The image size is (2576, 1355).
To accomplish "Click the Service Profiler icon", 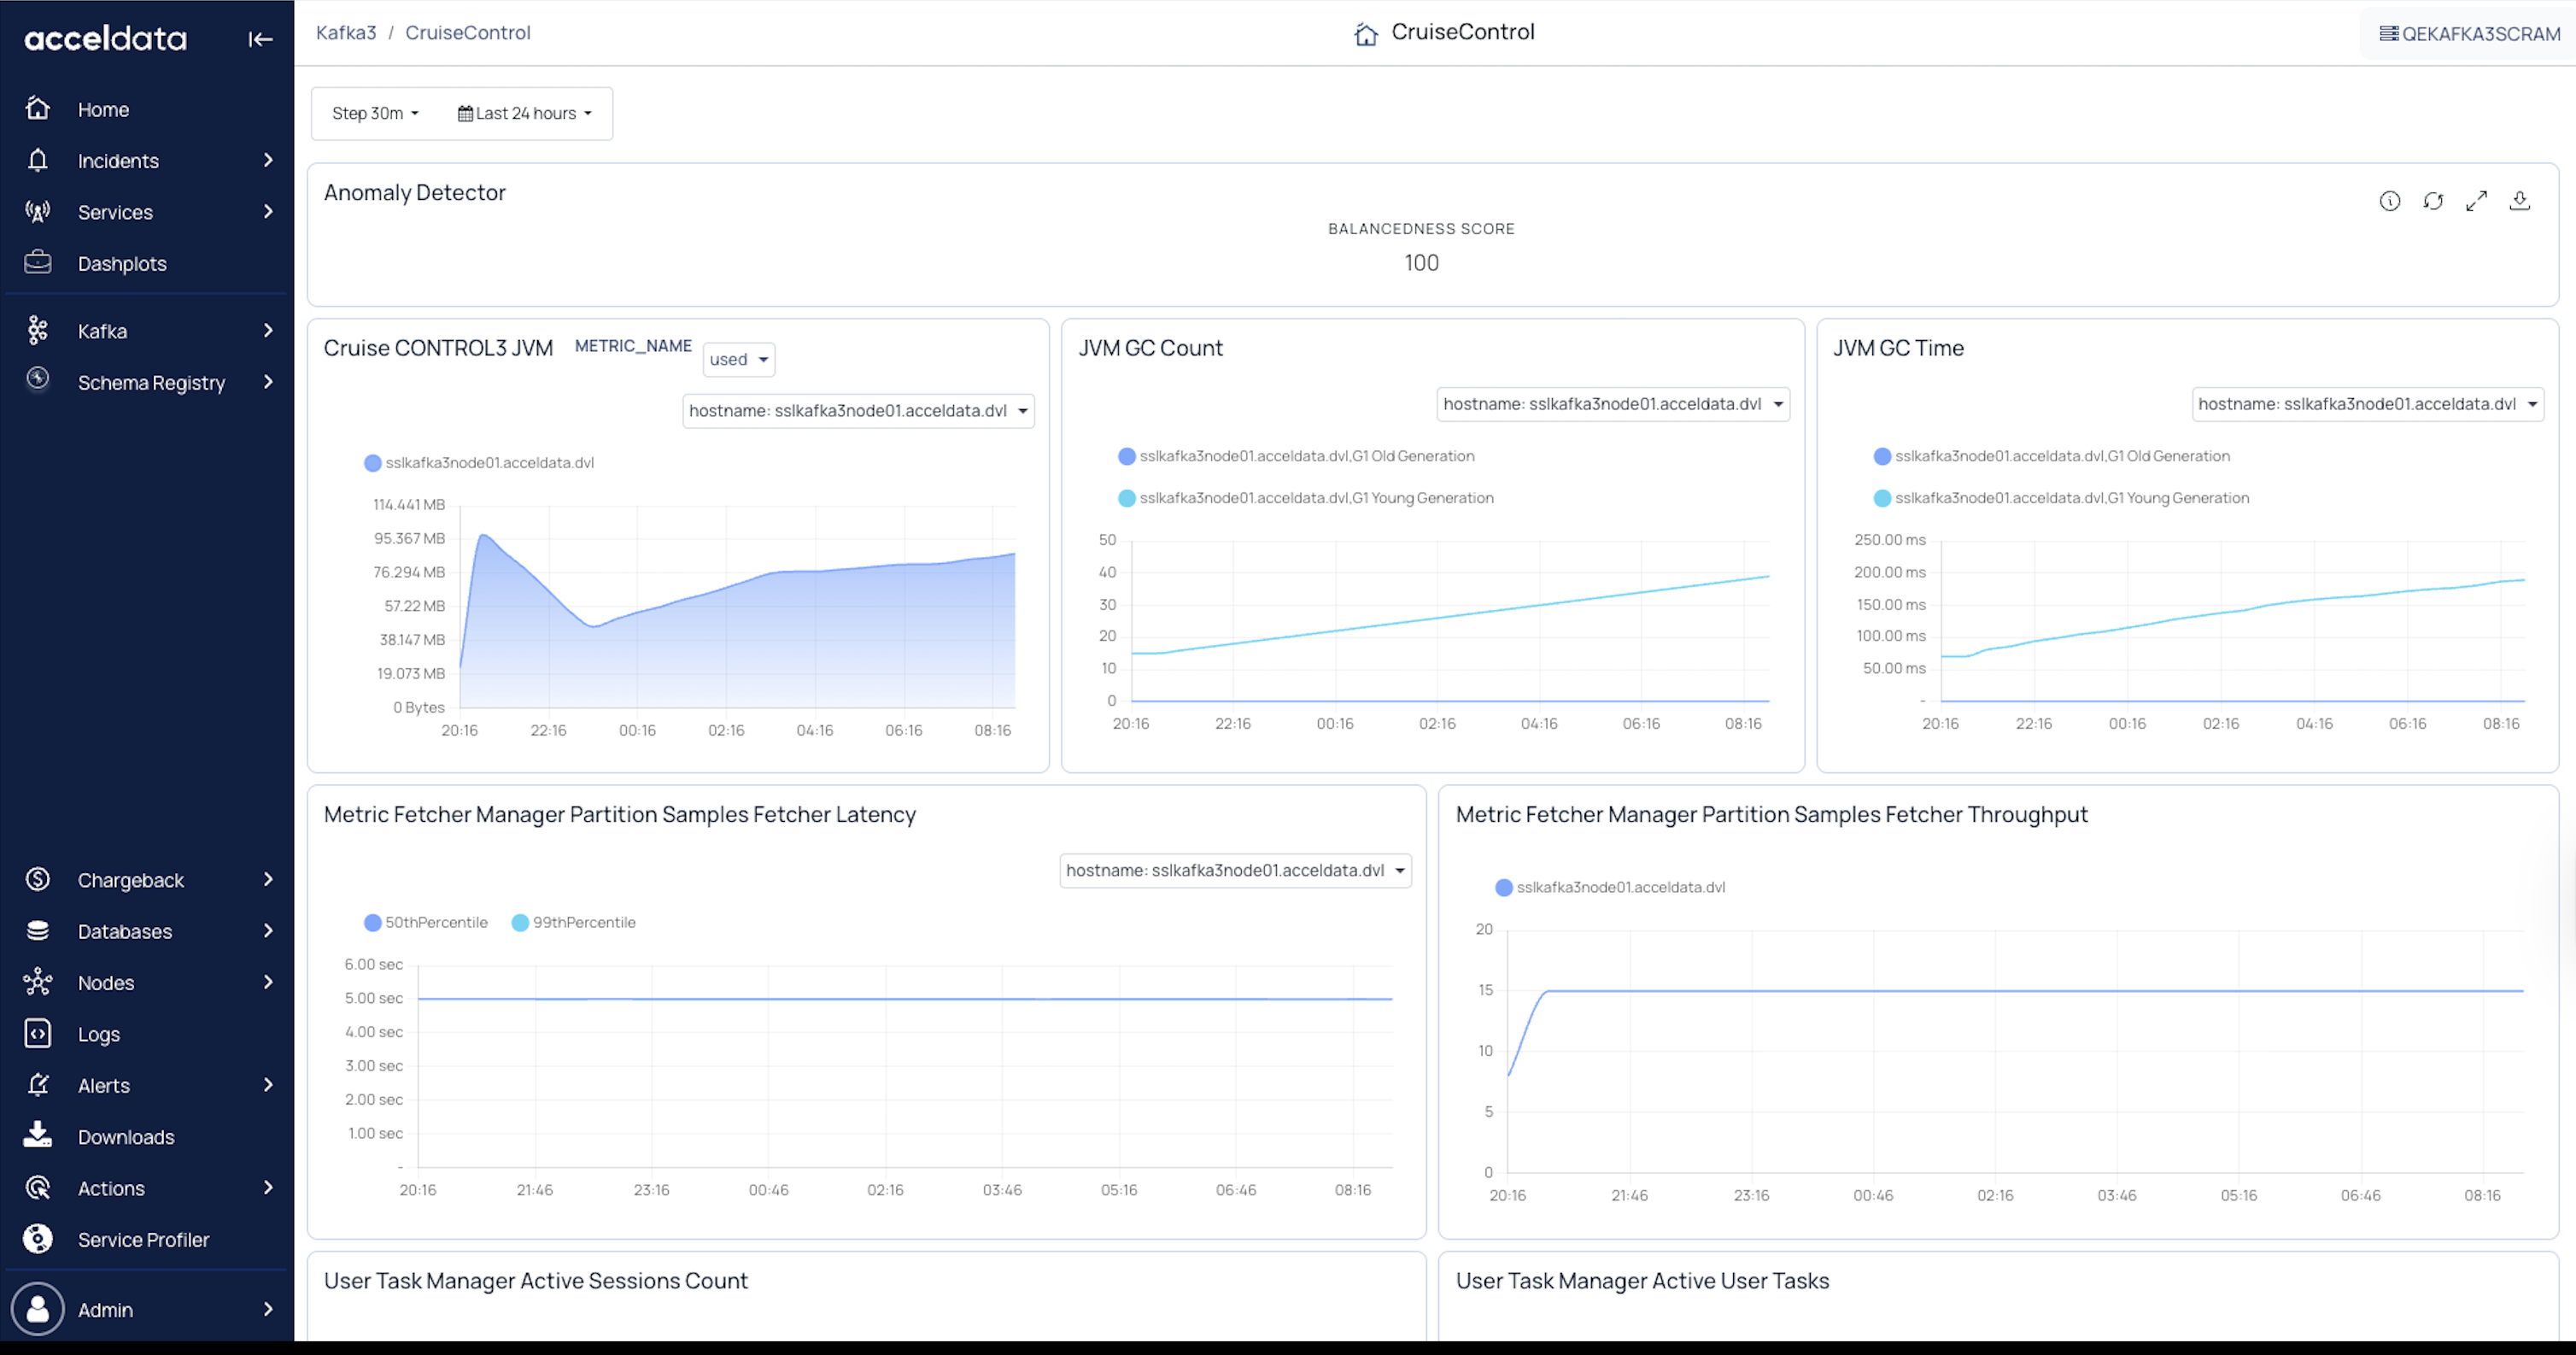I will (38, 1239).
